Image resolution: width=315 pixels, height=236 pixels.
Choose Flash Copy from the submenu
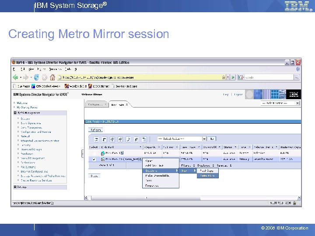coord(207,171)
